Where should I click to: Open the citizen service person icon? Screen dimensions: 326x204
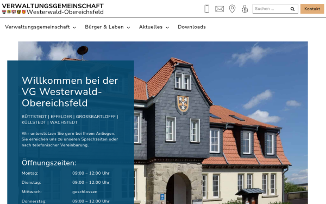point(244,9)
